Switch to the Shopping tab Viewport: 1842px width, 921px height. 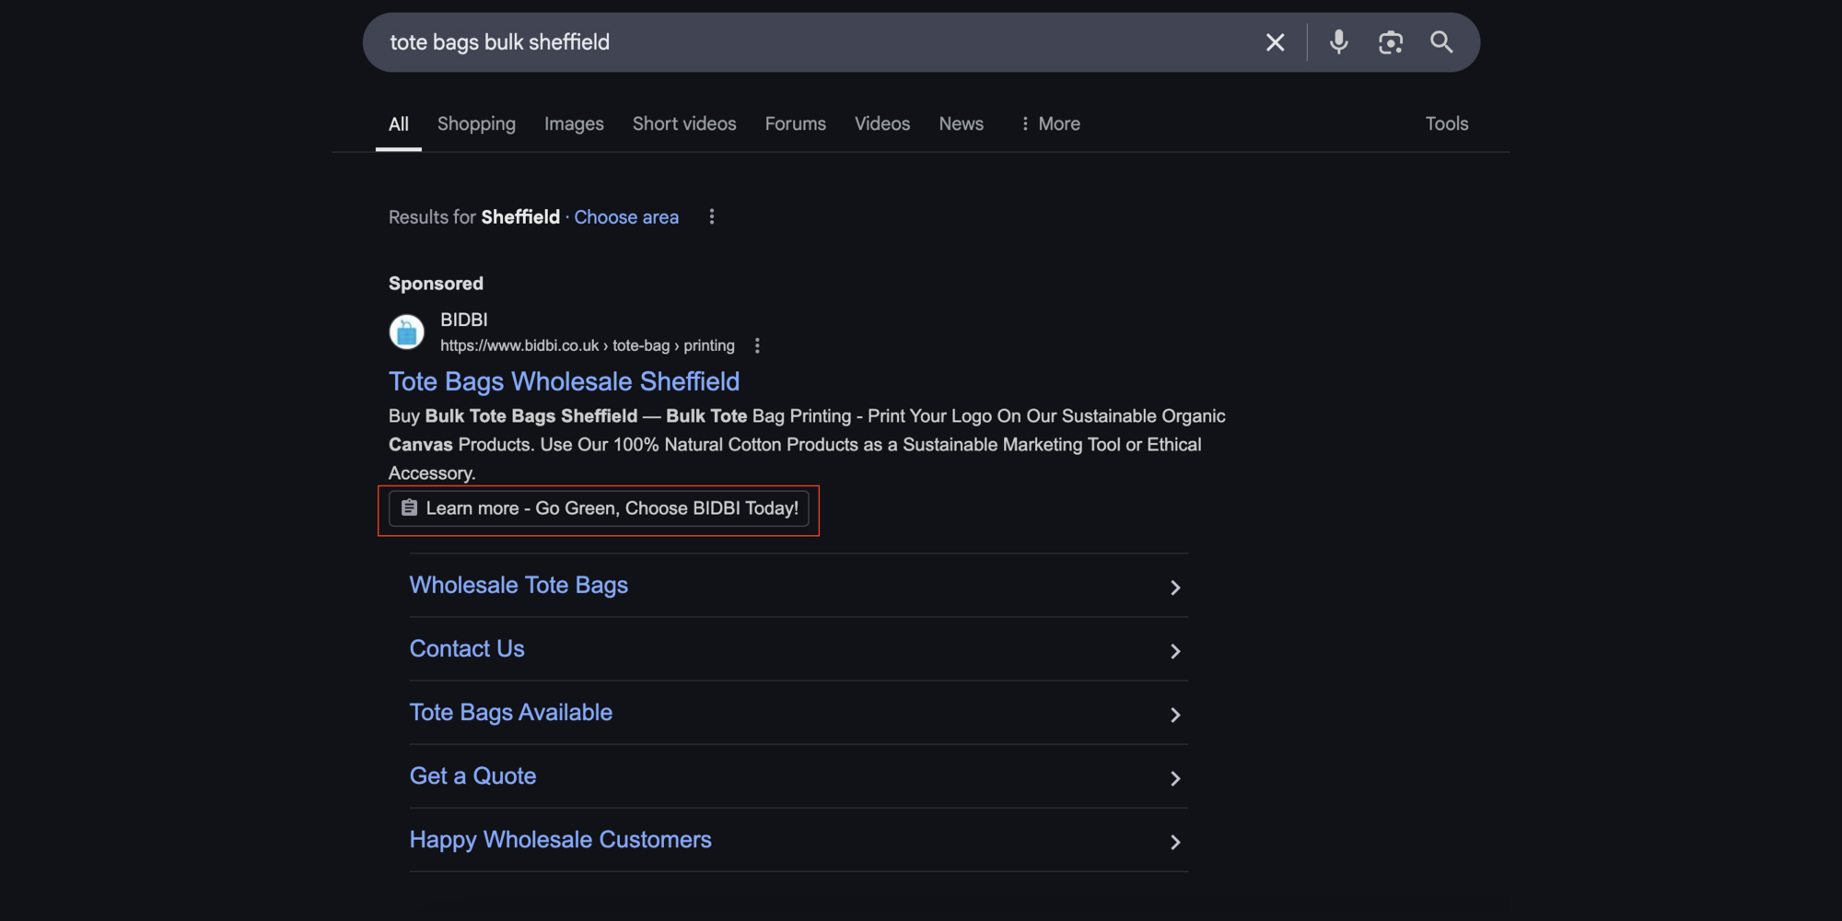pyautogui.click(x=476, y=123)
